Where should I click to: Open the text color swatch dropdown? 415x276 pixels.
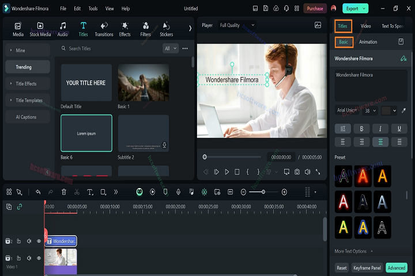pos(389,110)
